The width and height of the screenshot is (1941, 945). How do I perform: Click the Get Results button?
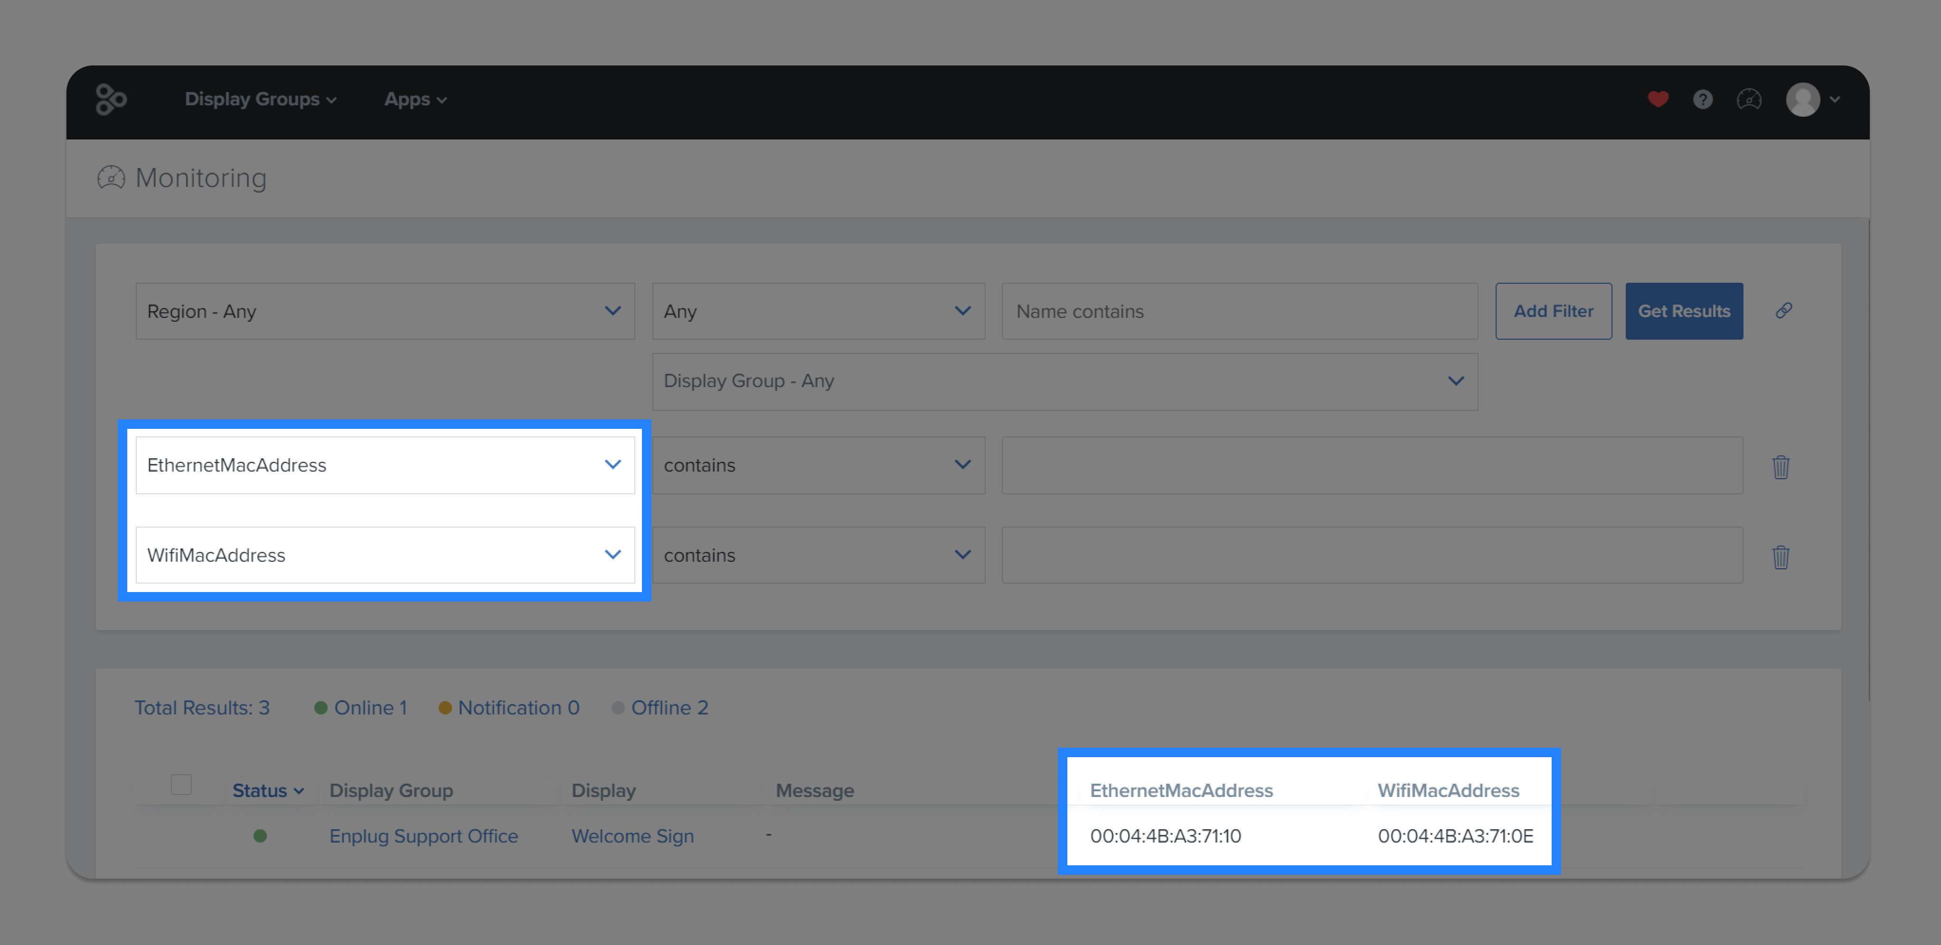[x=1683, y=311]
